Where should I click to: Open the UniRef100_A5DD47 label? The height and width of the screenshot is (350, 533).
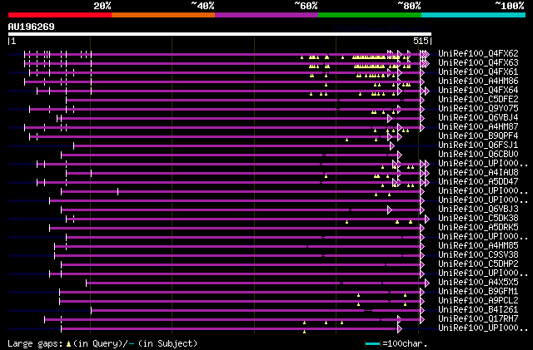pyautogui.click(x=478, y=182)
